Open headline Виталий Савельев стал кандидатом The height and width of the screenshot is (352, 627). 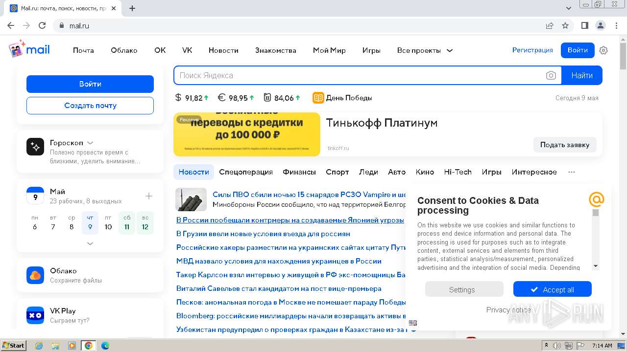tap(279, 288)
